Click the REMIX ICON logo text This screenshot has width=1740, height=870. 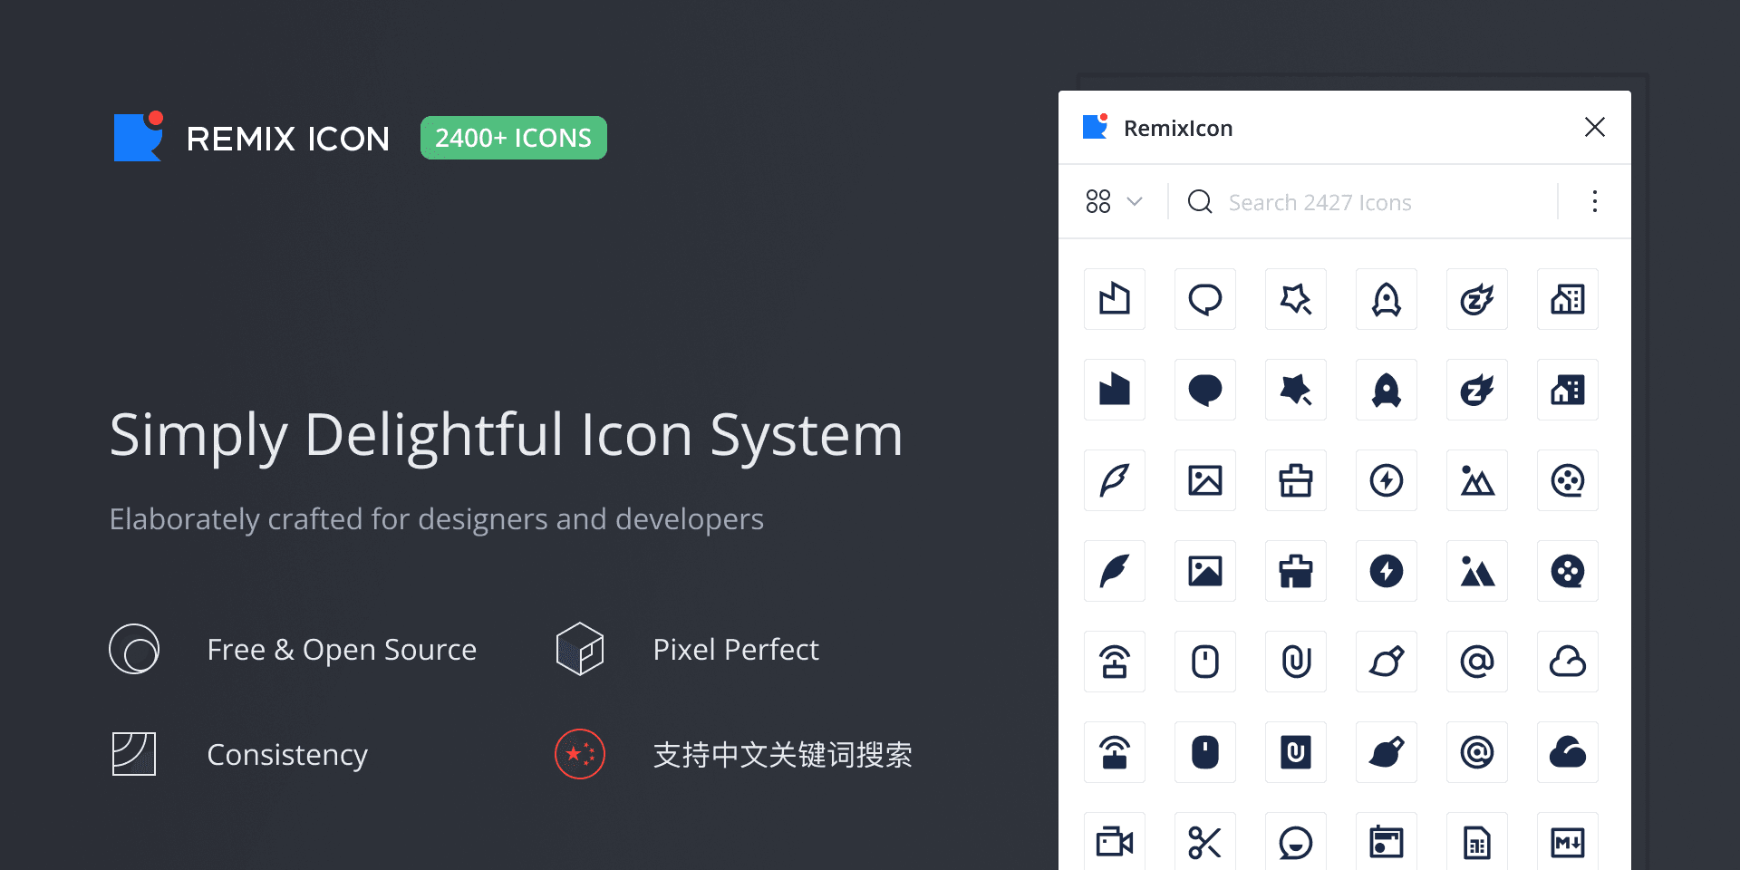click(x=288, y=139)
